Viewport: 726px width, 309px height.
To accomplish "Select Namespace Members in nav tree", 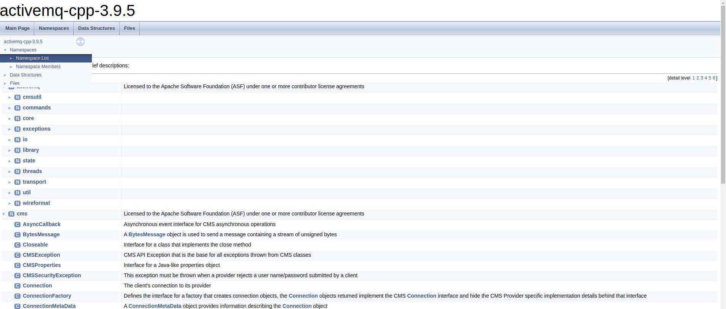I will (x=38, y=67).
